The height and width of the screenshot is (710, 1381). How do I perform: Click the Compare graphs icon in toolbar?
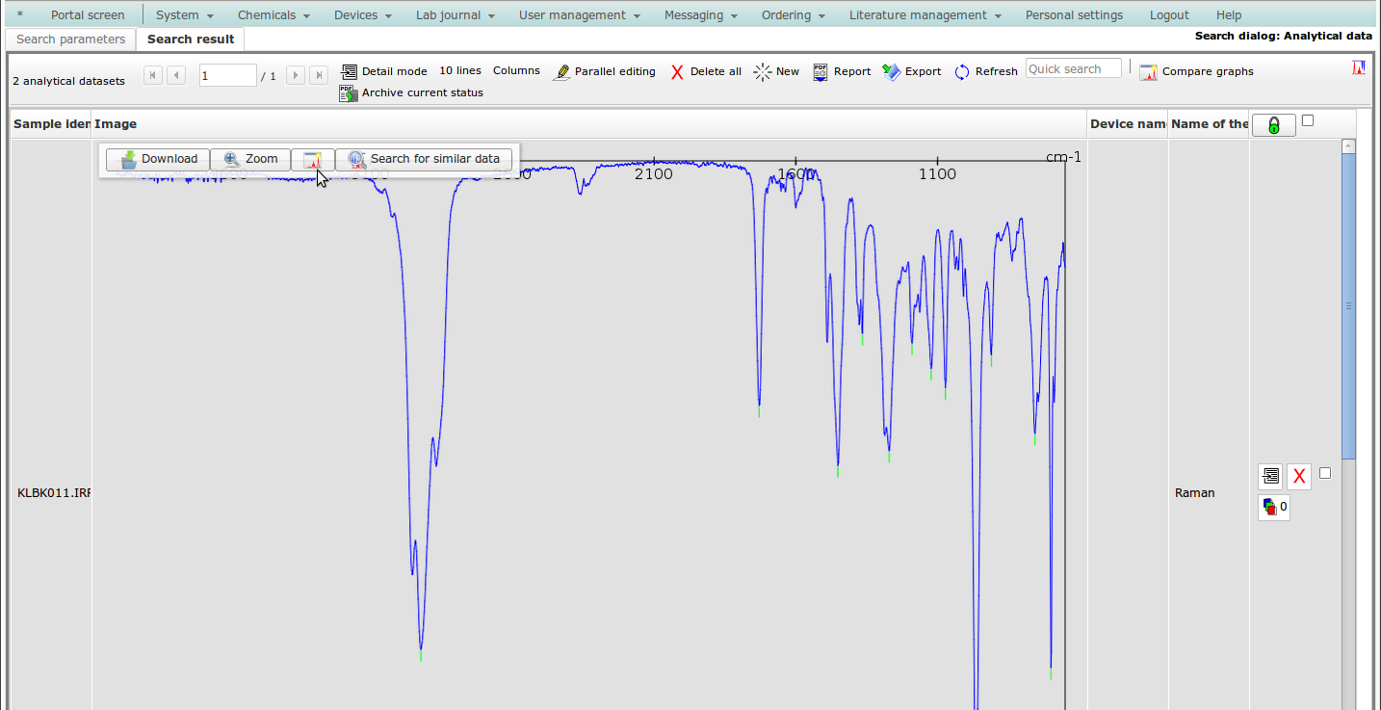coord(1148,71)
